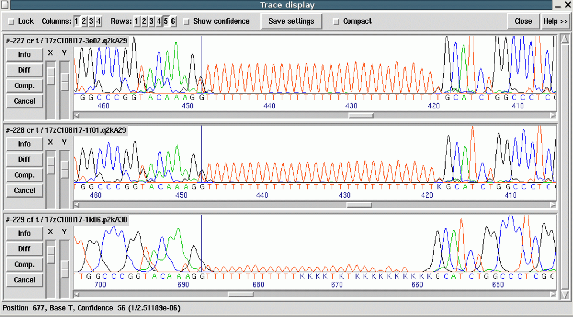The image size is (573, 317).
Task: Expand the Help >> panel
Action: pos(556,21)
